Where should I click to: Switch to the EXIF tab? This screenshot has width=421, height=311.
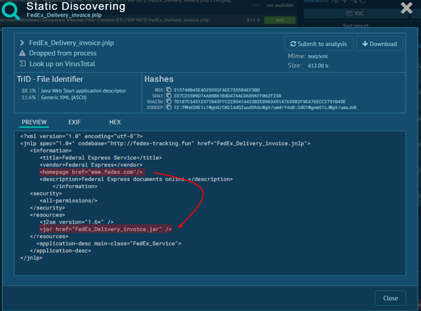[x=74, y=122]
